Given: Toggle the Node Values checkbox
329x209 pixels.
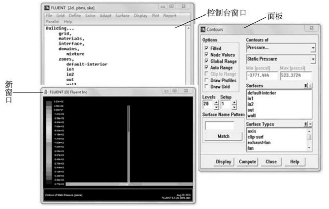Looking at the screenshot, I should coord(206,55).
